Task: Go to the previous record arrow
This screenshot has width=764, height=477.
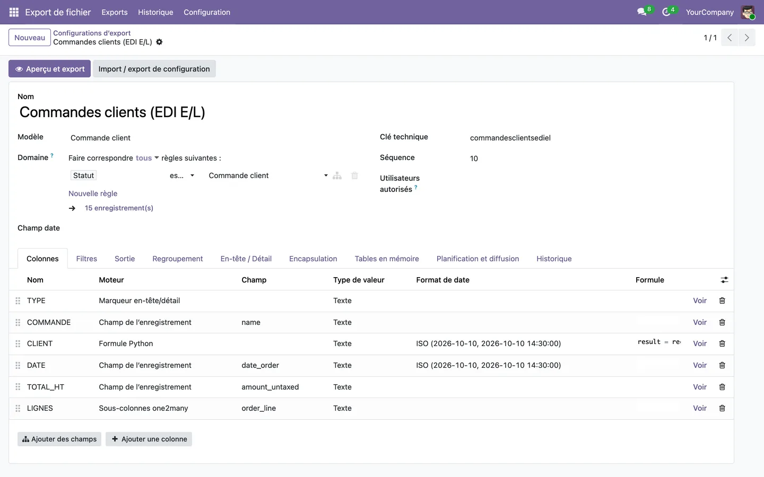Action: pyautogui.click(x=730, y=38)
